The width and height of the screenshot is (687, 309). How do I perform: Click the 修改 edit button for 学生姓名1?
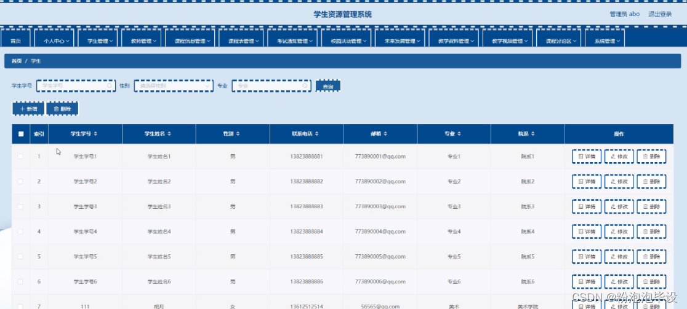619,157
